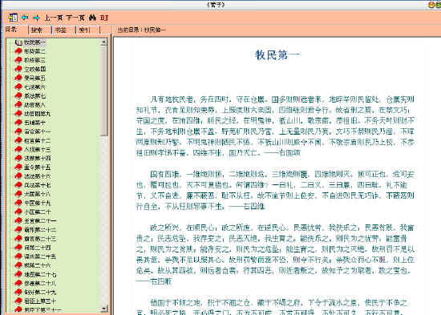Go back with the left arrow icon

pos(25,18)
